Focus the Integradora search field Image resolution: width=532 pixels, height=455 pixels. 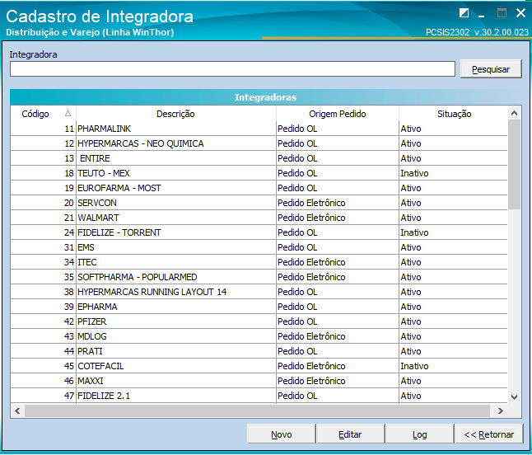click(232, 69)
